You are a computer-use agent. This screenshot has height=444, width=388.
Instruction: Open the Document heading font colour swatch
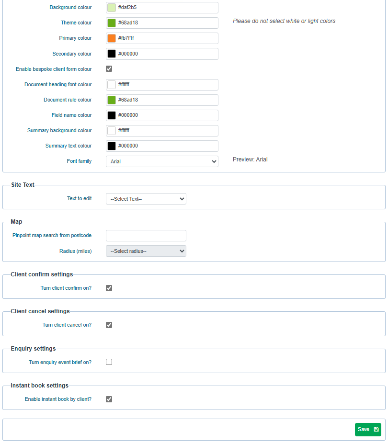(112, 85)
